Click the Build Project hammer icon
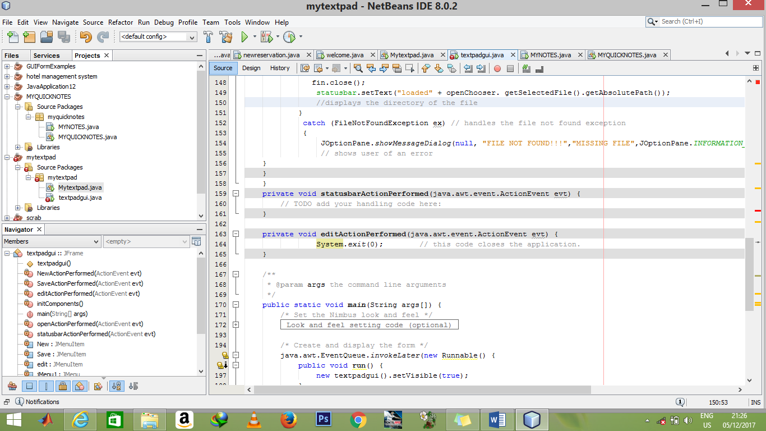The width and height of the screenshot is (766, 431). tap(208, 37)
